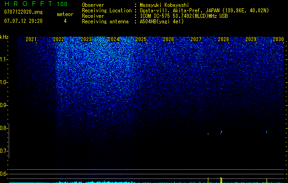Click the Observer field label
The height and width of the screenshot is (183, 288).
[93, 5]
